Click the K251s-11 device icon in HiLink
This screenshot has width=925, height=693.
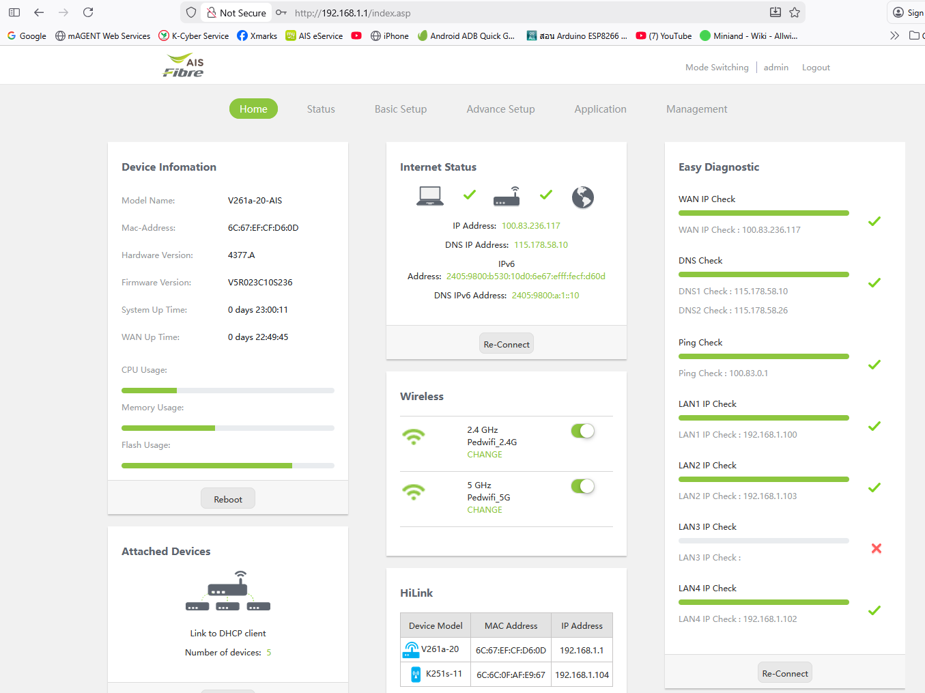point(416,675)
